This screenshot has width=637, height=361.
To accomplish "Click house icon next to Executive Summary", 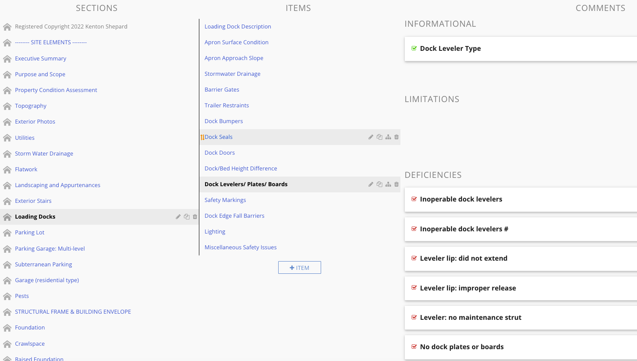I will pos(7,59).
